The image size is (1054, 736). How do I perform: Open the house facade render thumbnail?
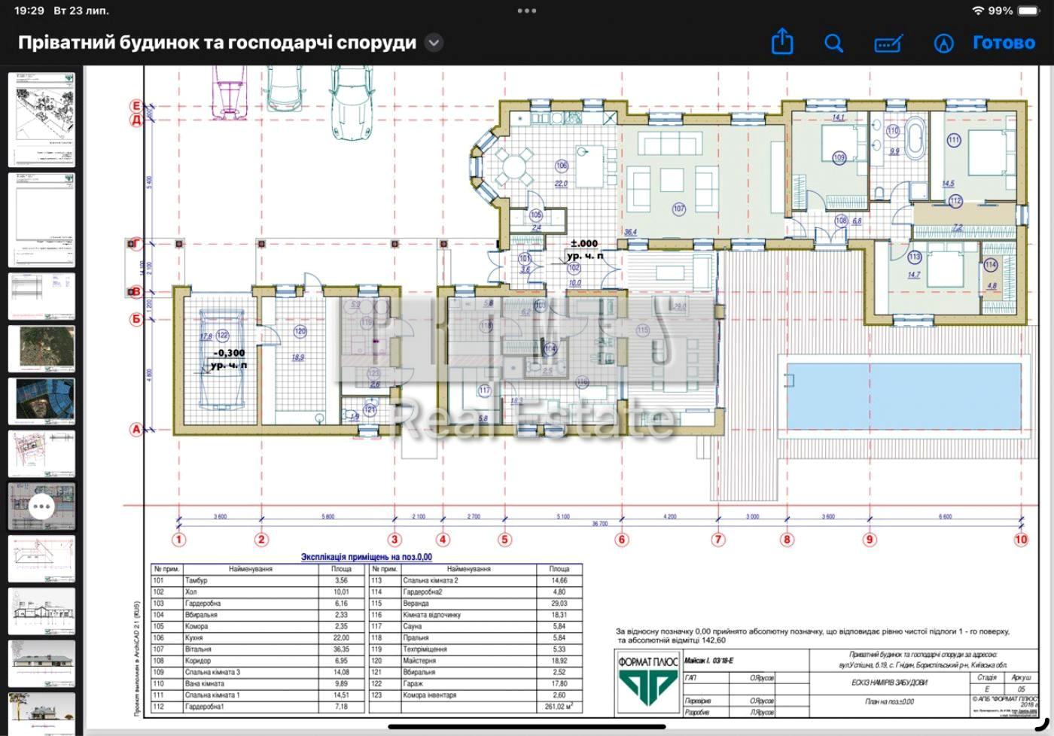[x=41, y=664]
